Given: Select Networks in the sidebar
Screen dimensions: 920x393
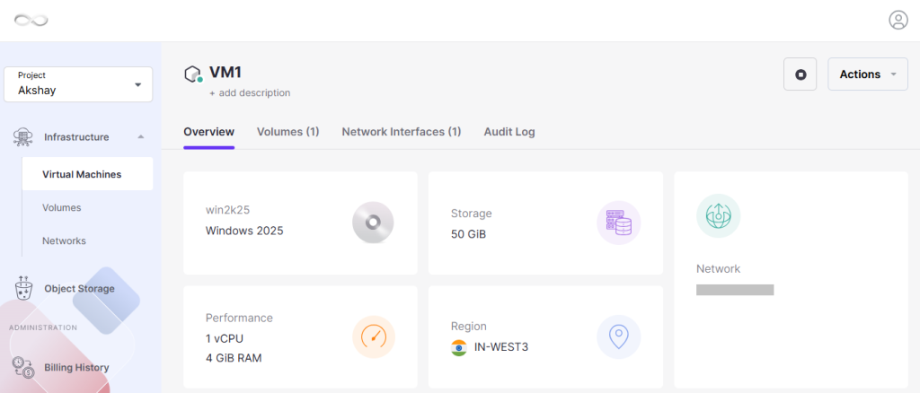Looking at the screenshot, I should [64, 240].
